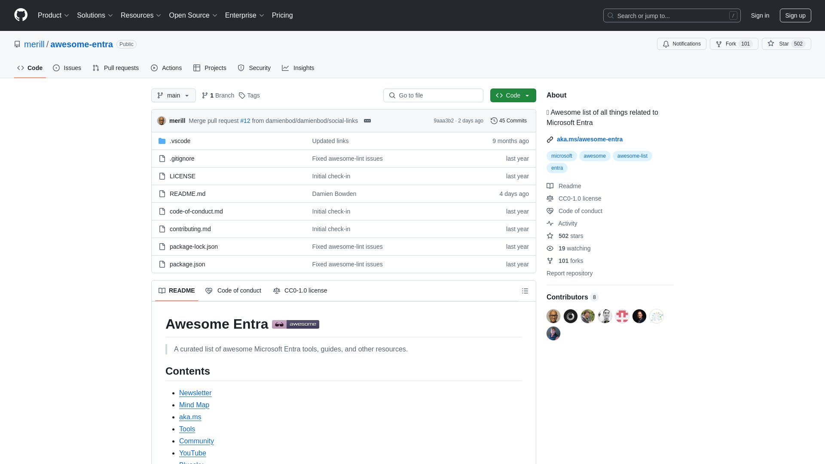Open the Open Source dropdown
This screenshot has height=464, width=825.
193,15
